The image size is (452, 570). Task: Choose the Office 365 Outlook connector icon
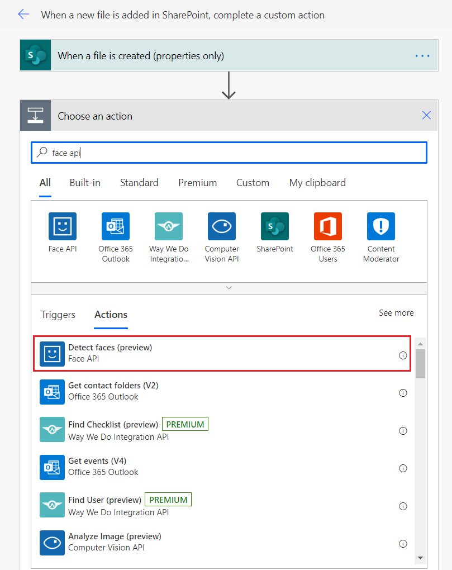(x=116, y=226)
